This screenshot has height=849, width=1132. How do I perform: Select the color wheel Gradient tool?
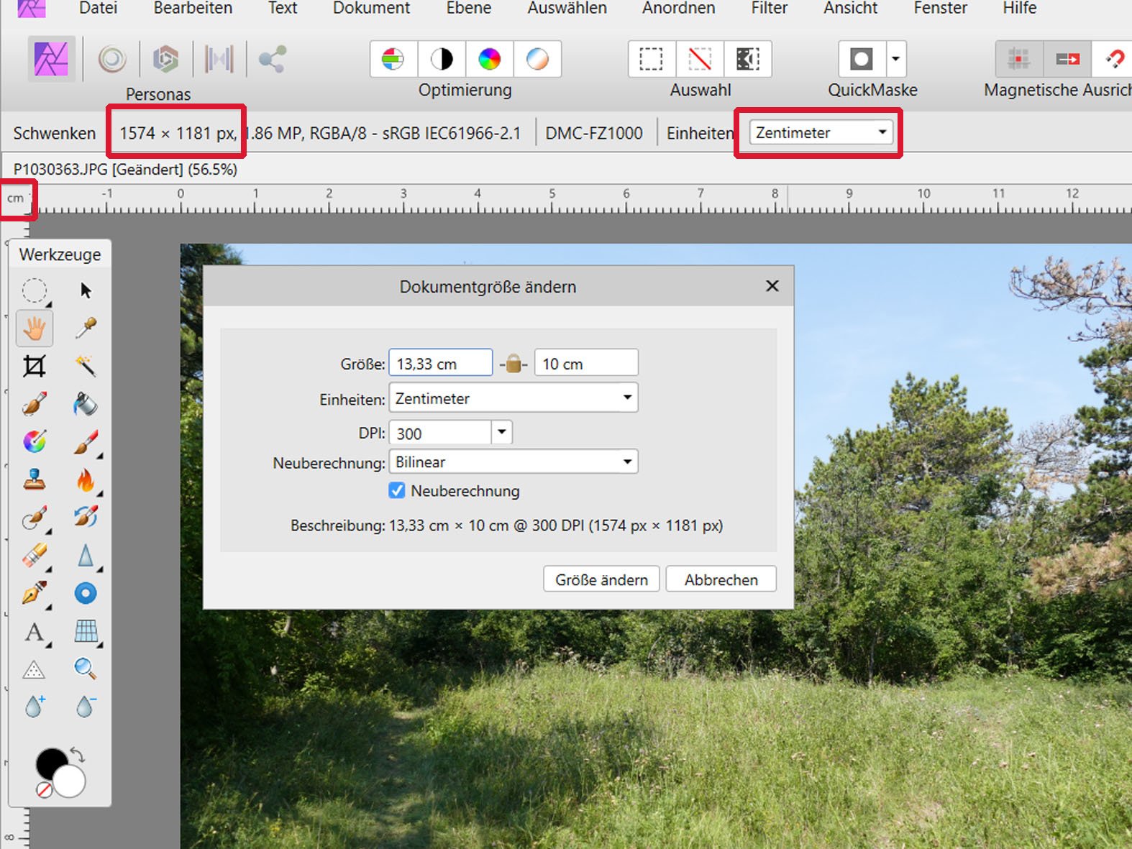pos(35,441)
